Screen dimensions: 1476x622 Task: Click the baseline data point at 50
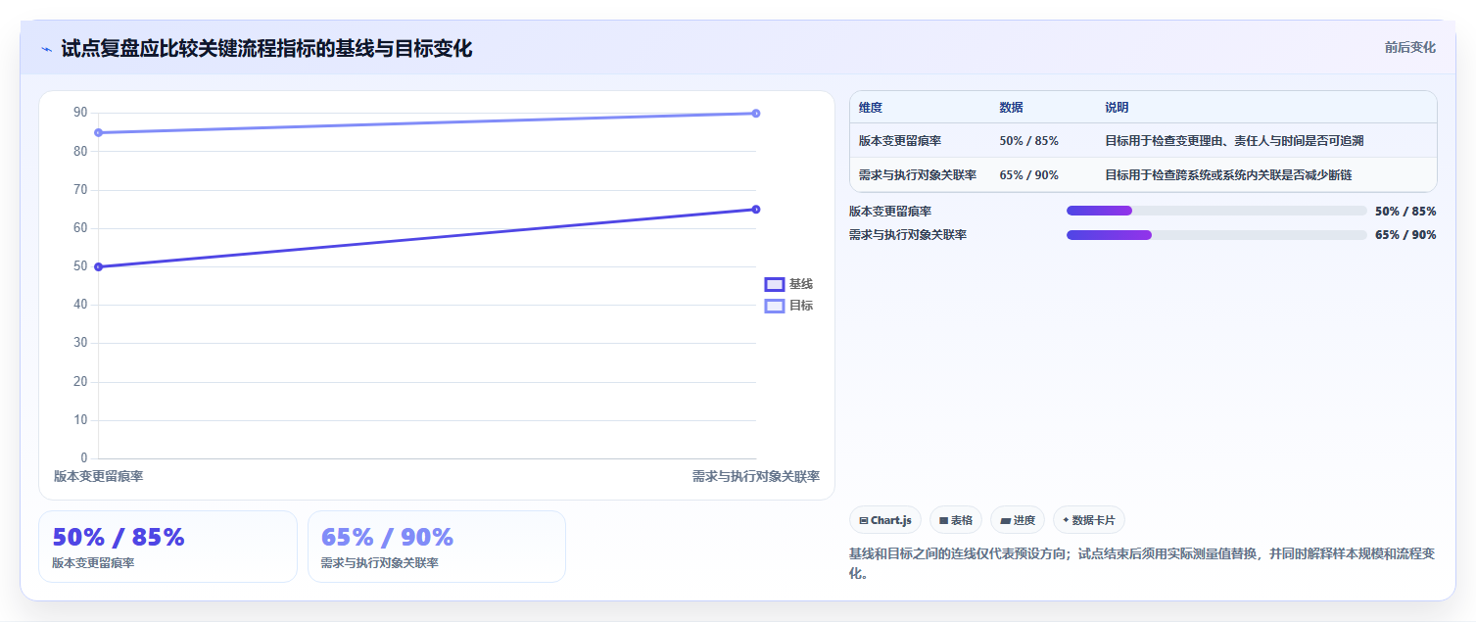98,266
